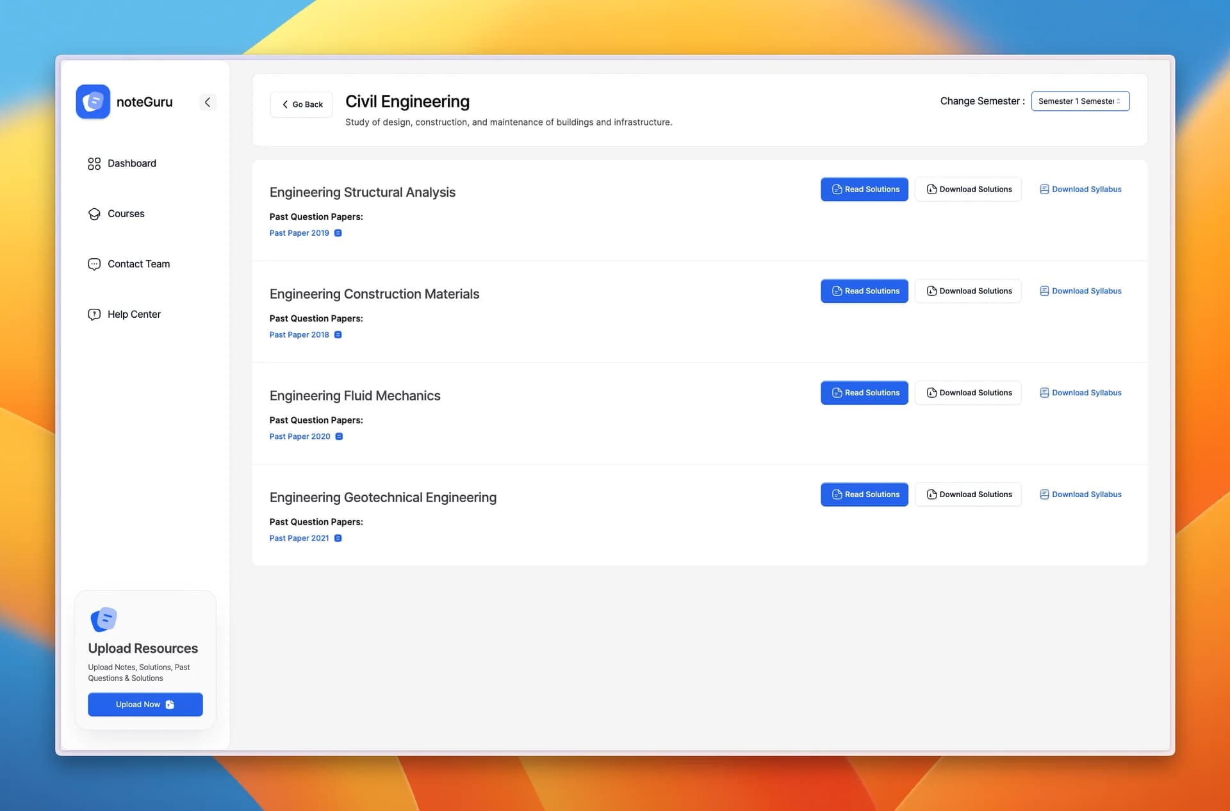Viewport: 1230px width, 811px height.
Task: Click icon beside Past Paper 2020
Action: (340, 437)
